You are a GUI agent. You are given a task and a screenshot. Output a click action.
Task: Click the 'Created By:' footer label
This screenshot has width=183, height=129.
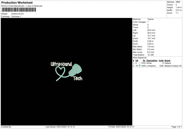[x=6, y=127]
